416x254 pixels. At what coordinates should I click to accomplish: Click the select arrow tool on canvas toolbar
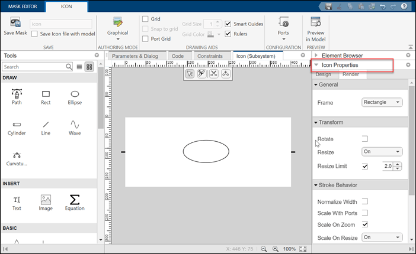tap(190, 74)
